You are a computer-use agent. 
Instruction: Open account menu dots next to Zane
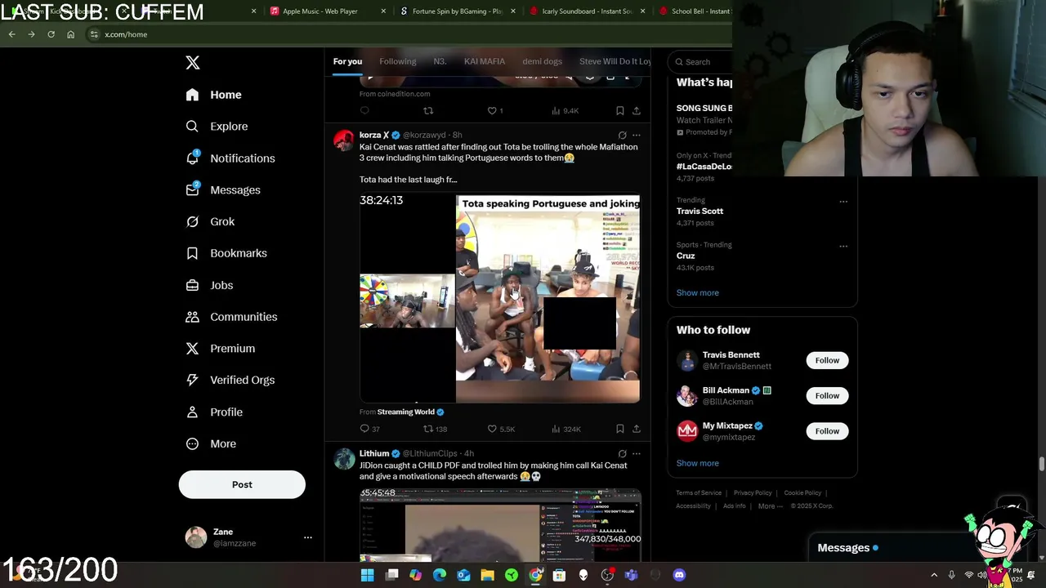[x=308, y=537]
